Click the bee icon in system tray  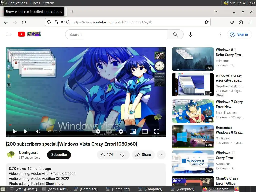pos(226,3)
